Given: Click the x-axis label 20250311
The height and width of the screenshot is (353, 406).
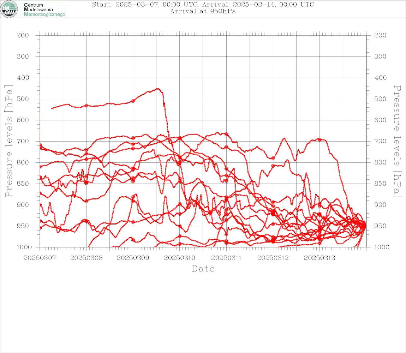Looking at the screenshot, I should (226, 258).
